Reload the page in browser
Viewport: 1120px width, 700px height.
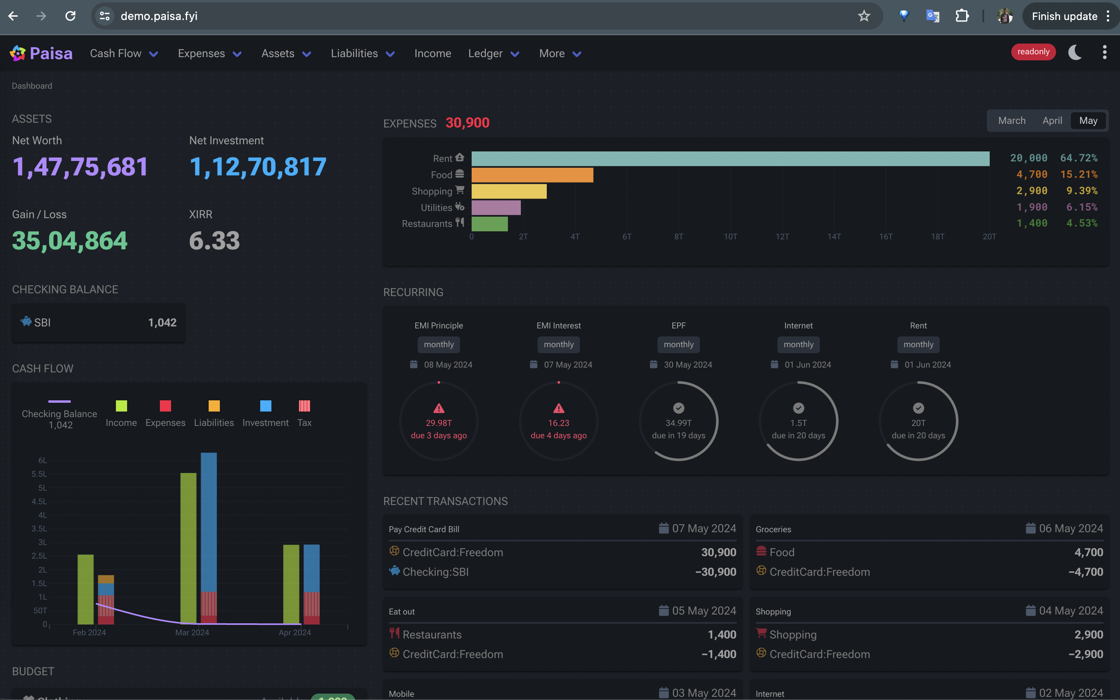coord(70,16)
